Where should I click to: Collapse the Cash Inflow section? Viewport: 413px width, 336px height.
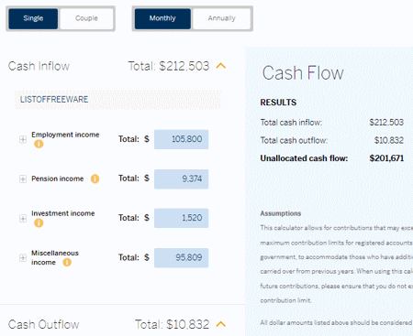(x=221, y=66)
